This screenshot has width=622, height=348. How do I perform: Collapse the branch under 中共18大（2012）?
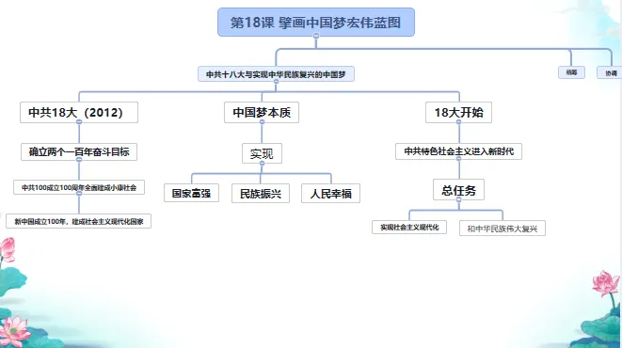pos(79,122)
